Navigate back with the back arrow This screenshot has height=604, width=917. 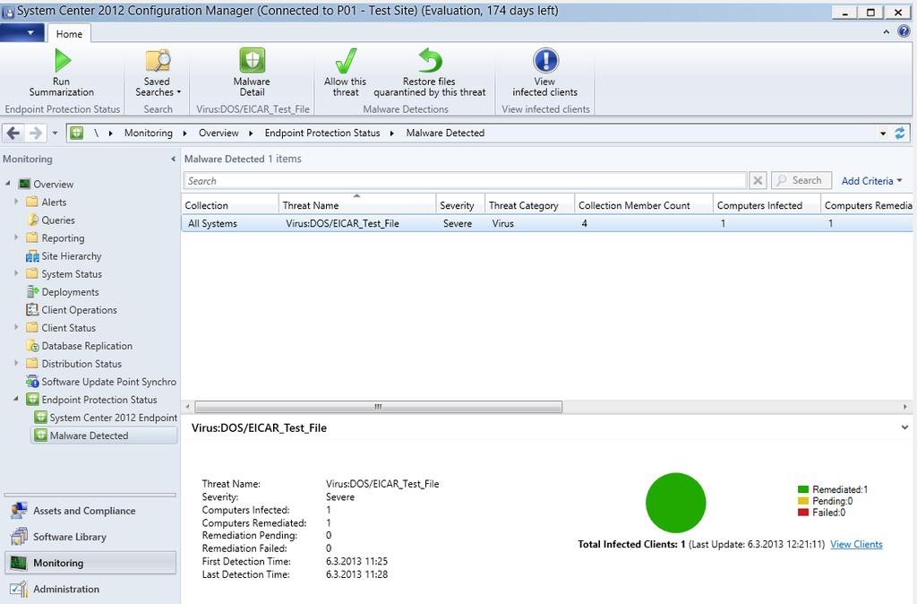pyautogui.click(x=13, y=133)
